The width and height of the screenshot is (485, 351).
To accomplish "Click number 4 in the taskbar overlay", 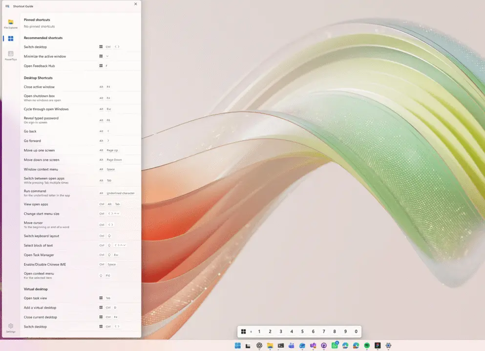I will (x=292, y=331).
